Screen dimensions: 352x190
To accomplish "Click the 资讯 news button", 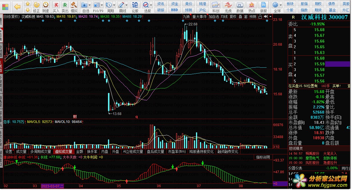I will point(161,4).
